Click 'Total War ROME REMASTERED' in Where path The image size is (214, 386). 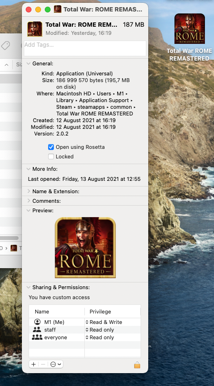tap(94, 114)
